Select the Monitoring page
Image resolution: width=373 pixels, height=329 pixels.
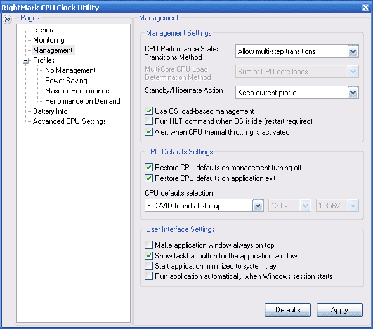coord(49,40)
